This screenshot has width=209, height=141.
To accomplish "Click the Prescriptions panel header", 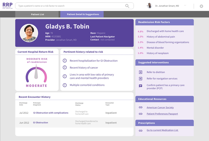I will (164, 123).
